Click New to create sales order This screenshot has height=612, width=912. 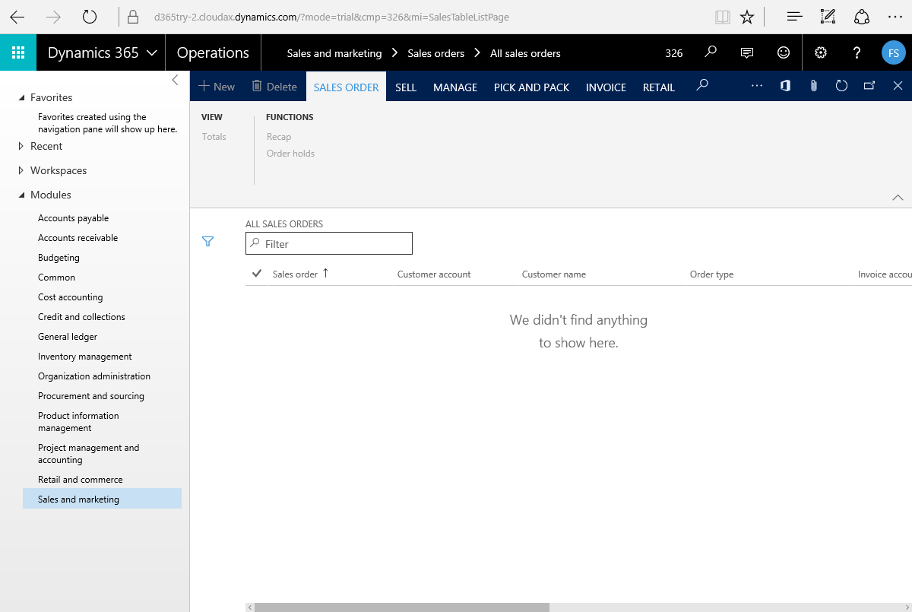(217, 87)
